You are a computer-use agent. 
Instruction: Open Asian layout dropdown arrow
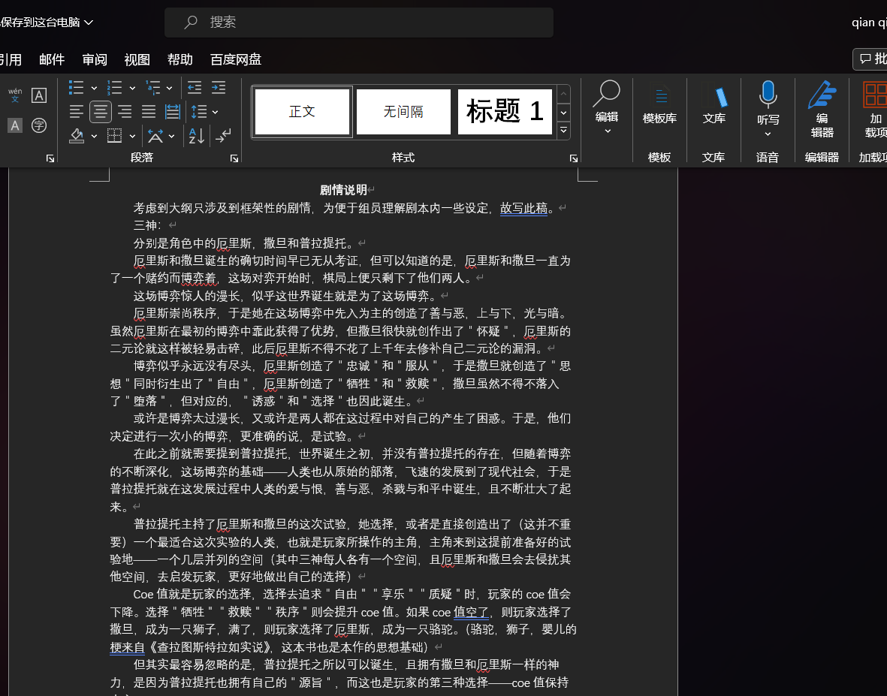click(x=171, y=136)
